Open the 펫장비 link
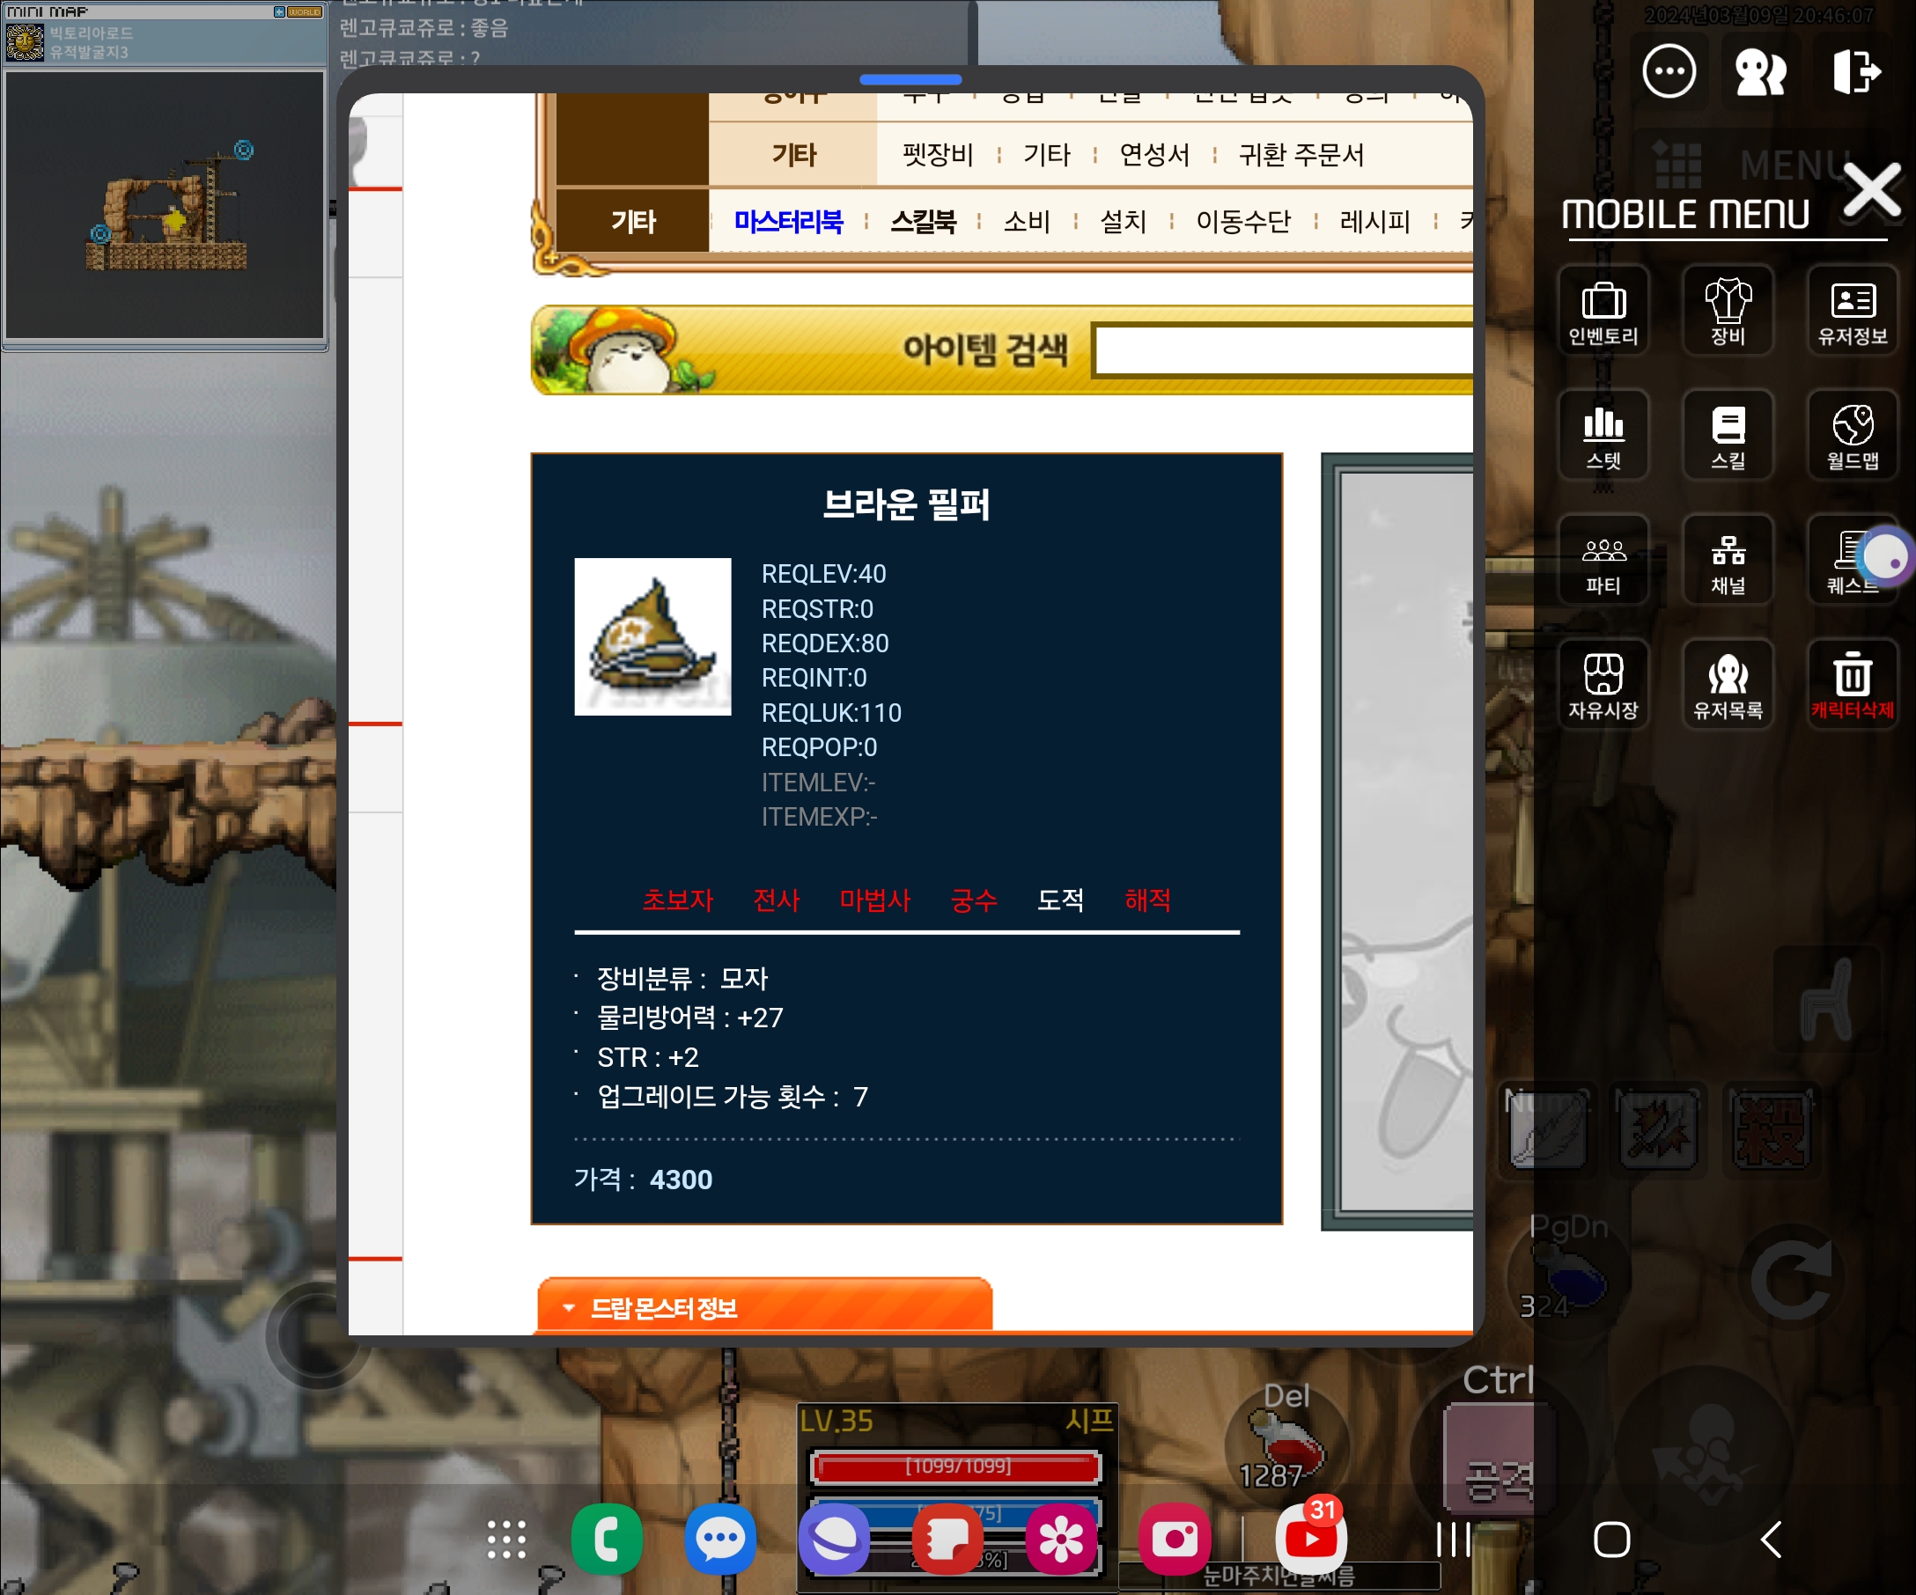Screen dimensions: 1916x1595 tap(938, 155)
